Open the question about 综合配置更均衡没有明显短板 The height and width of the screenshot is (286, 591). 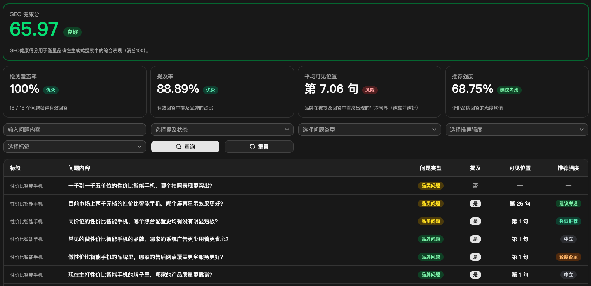coord(143,221)
